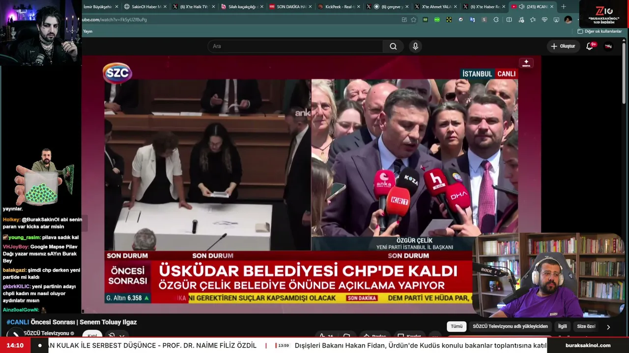Open the screenshot capture toolbar icon
The height and width of the screenshot is (353, 629).
coord(556,20)
